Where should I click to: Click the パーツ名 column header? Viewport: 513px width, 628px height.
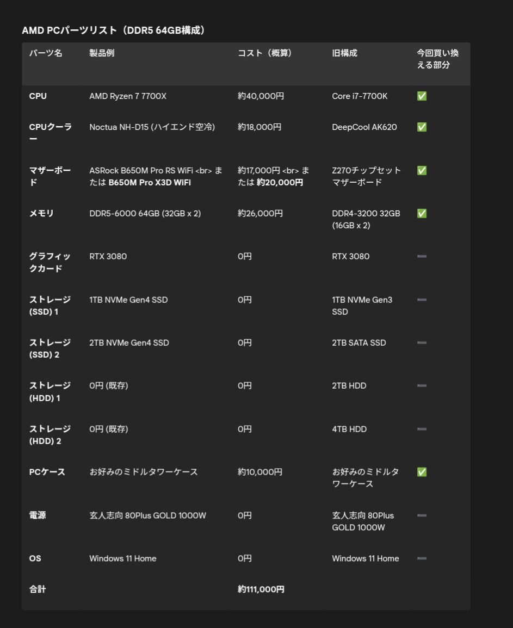pyautogui.click(x=46, y=53)
